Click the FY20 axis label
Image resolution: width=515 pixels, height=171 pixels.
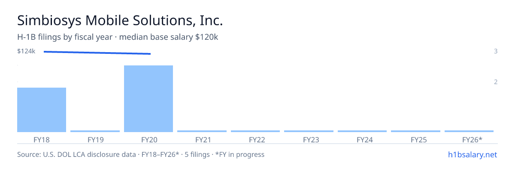click(x=148, y=139)
